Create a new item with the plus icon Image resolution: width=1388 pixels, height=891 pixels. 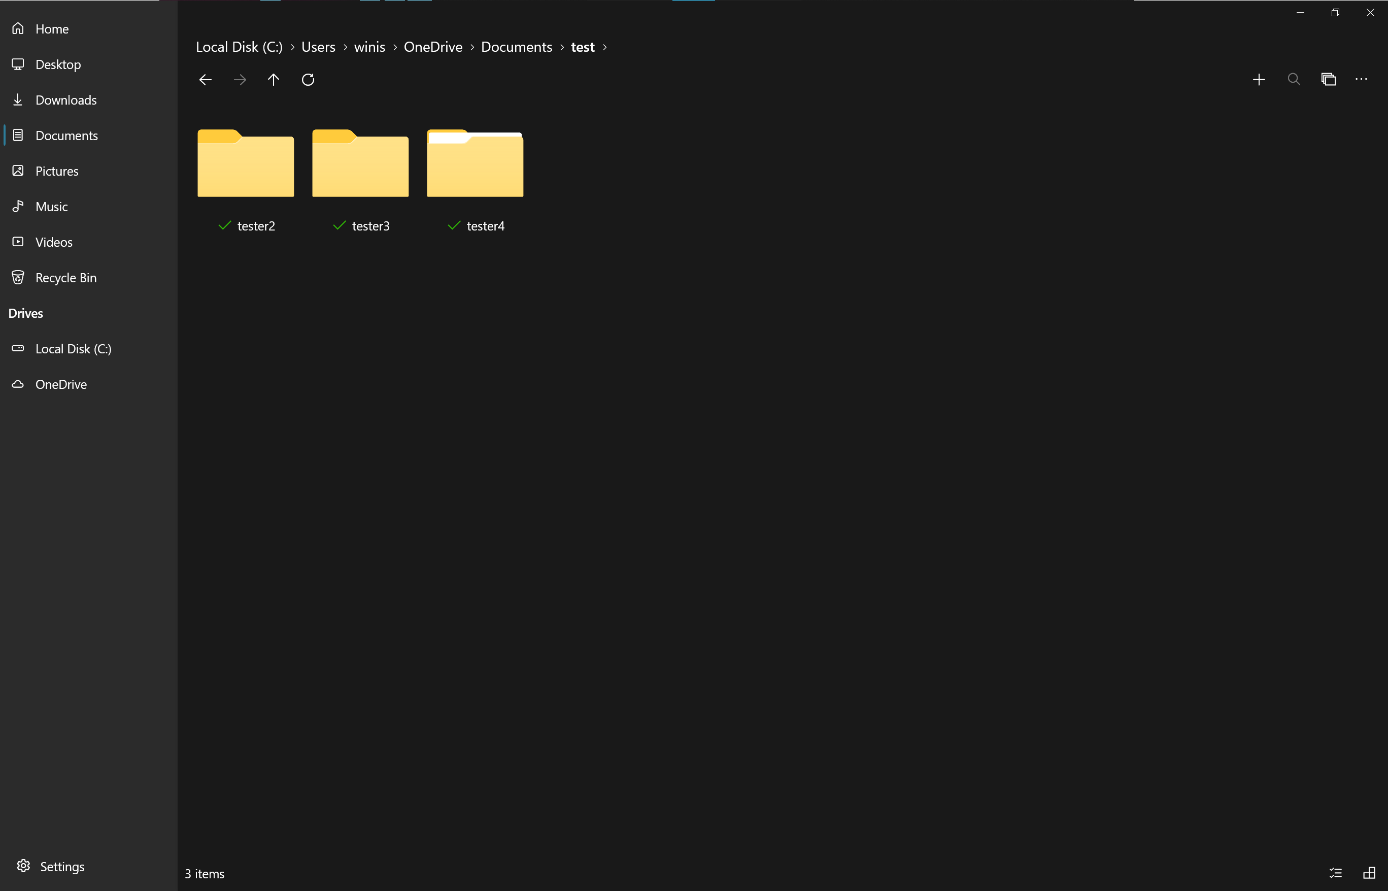click(x=1259, y=80)
